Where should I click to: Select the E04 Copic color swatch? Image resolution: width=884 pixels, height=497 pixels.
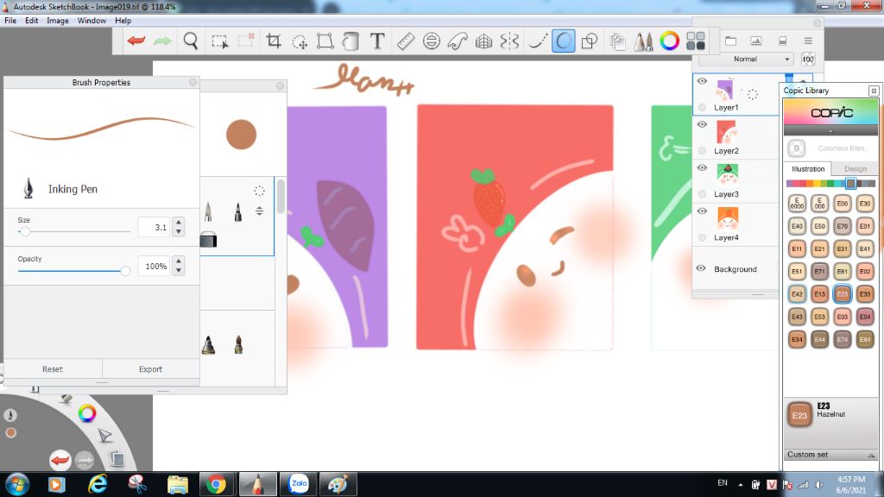pos(864,316)
